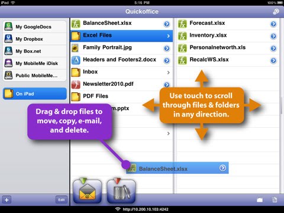284x213 pixels.
Task: Open Inventory.xlsx file name
Action: [x=208, y=35]
